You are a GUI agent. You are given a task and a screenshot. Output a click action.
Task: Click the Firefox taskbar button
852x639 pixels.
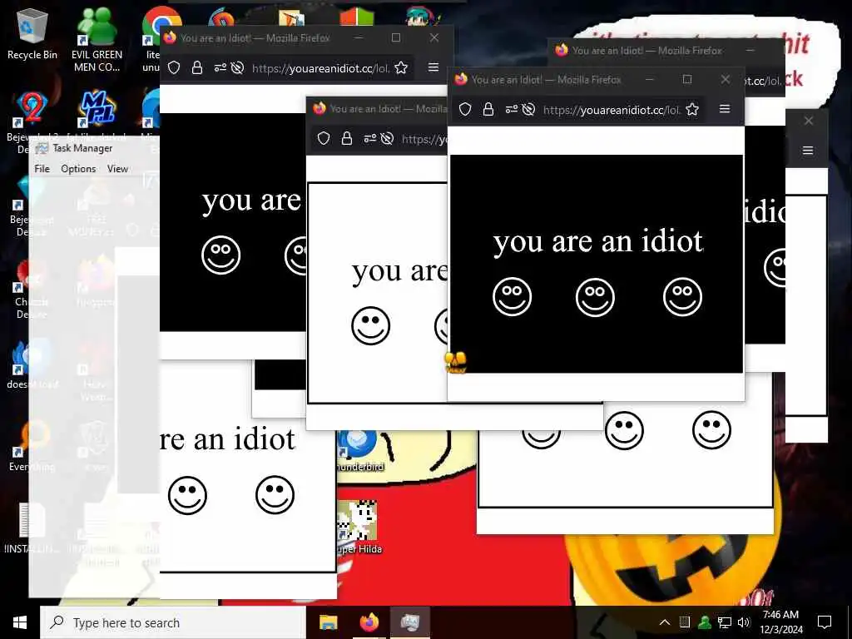click(369, 622)
